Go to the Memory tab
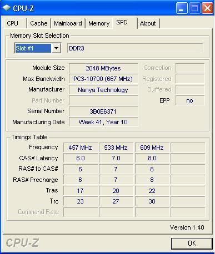 (99, 23)
